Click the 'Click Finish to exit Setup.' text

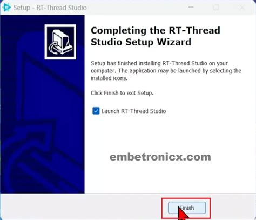(x=122, y=93)
